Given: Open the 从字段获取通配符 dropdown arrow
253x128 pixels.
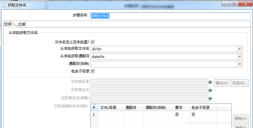Looking at the screenshot, I should click(x=240, y=56).
